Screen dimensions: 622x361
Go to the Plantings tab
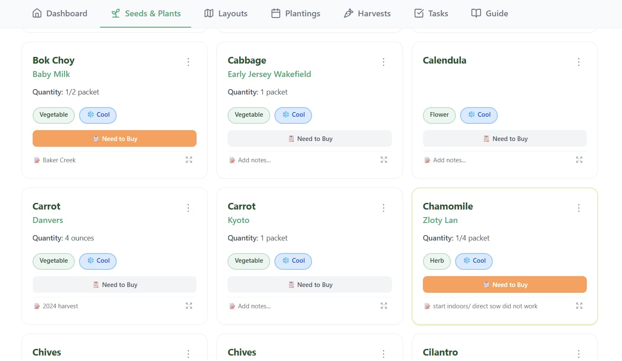click(x=296, y=13)
